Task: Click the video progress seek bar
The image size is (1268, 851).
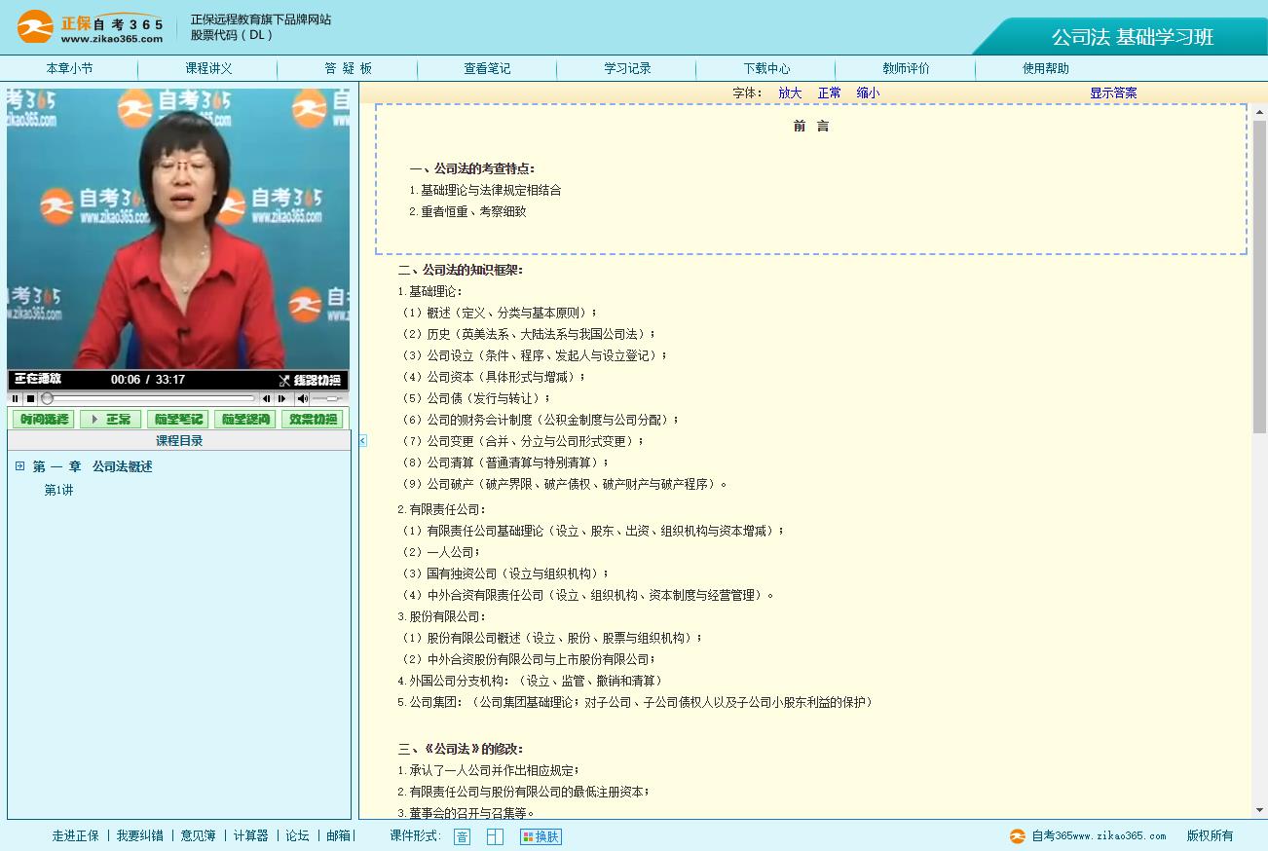Action: pos(148,398)
